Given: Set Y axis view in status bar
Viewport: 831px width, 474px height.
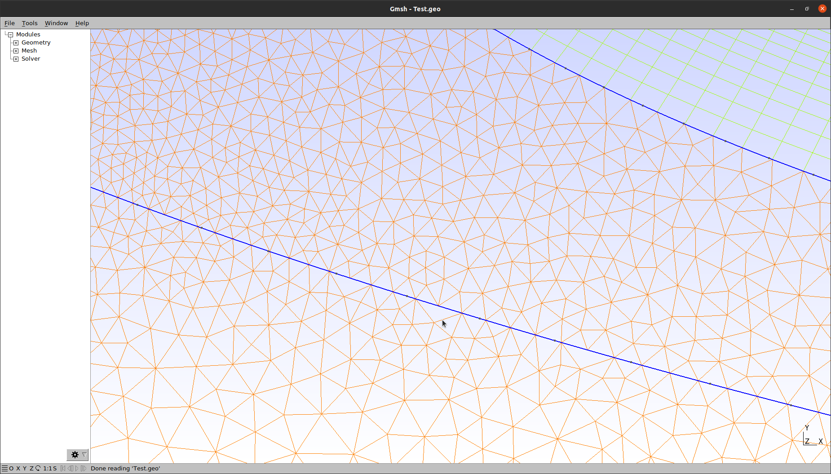Looking at the screenshot, I should [x=25, y=468].
